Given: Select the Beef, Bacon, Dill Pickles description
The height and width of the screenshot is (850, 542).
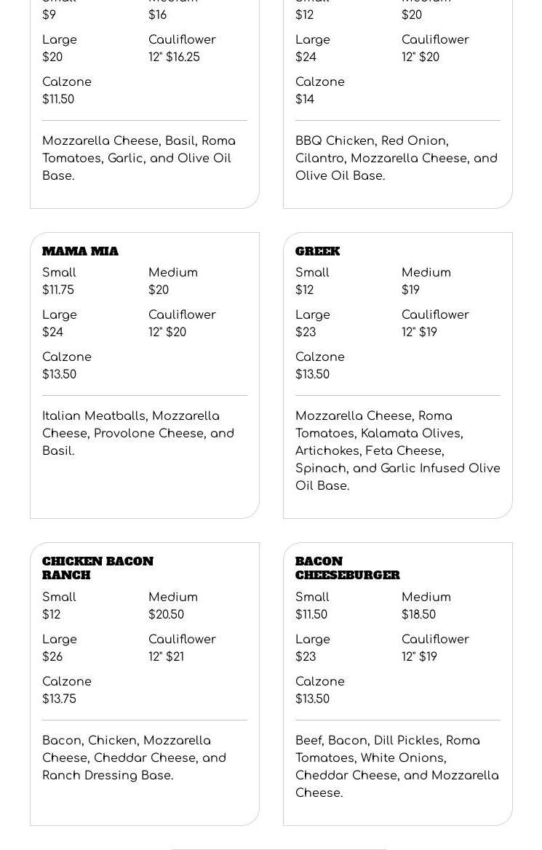Looking at the screenshot, I should pyautogui.click(x=396, y=767).
